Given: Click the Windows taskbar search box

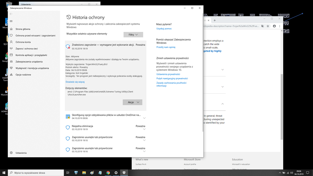Looking at the screenshot, I should [36, 173].
